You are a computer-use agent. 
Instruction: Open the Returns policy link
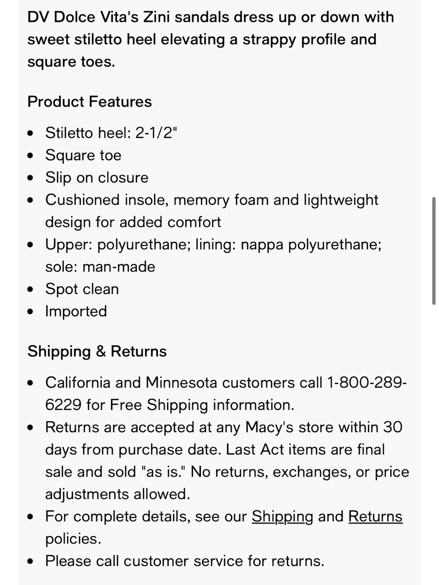pos(375,517)
